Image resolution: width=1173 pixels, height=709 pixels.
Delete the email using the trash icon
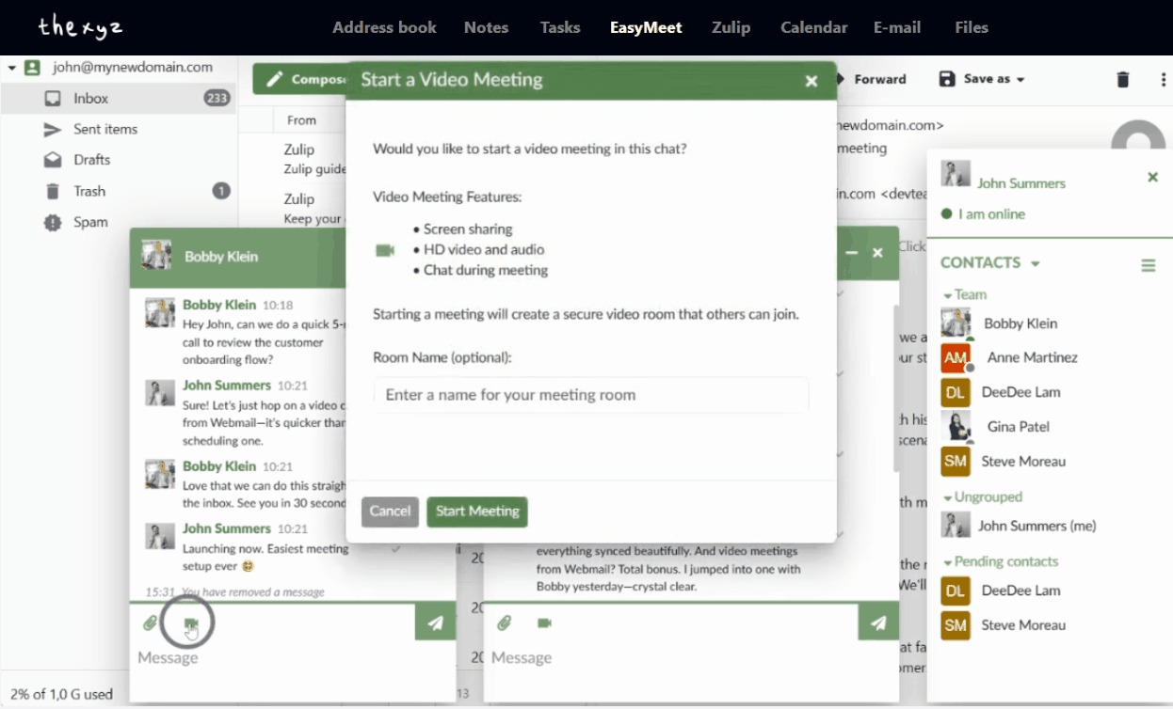(1123, 79)
